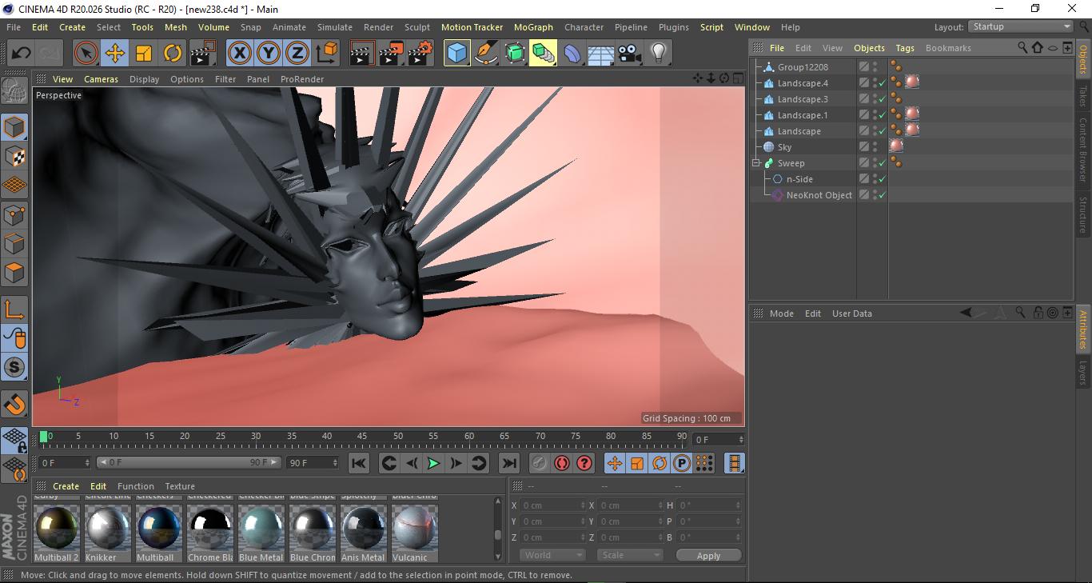Add a Subdivision Surface generator
The height and width of the screenshot is (583, 1092).
click(515, 54)
